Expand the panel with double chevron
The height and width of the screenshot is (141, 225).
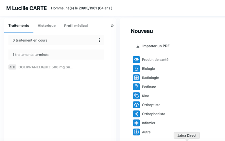coord(112,26)
